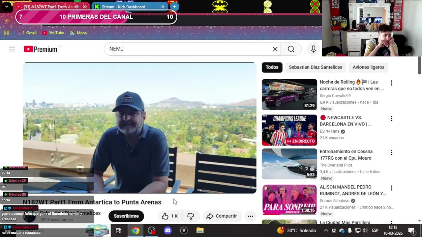Open File Explorer from the taskbar
Viewport: 422px width, 237px height.
[200, 230]
